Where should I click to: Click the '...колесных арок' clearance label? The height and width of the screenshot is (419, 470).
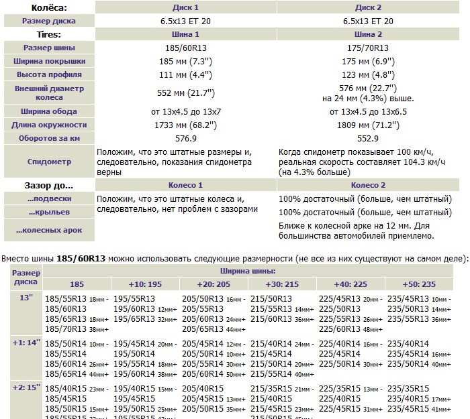coord(49,230)
